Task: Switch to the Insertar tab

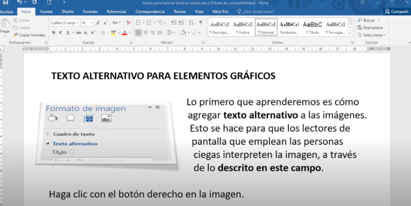Action: coord(46,12)
